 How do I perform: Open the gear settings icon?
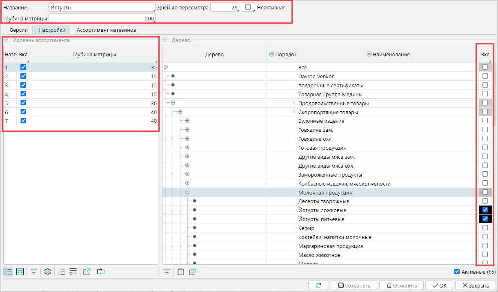47,272
